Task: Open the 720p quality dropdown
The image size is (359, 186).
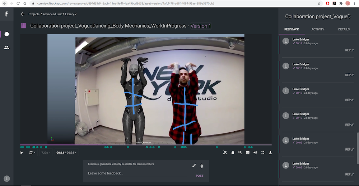Action: (46, 153)
